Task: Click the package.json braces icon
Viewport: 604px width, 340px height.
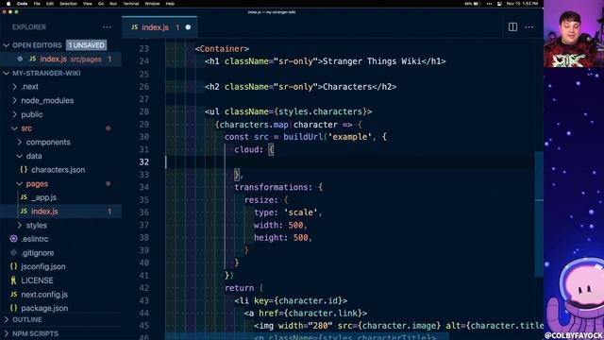Action: point(13,308)
